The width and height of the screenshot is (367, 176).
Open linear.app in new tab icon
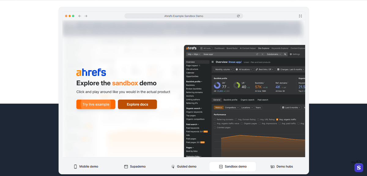click(257, 54)
